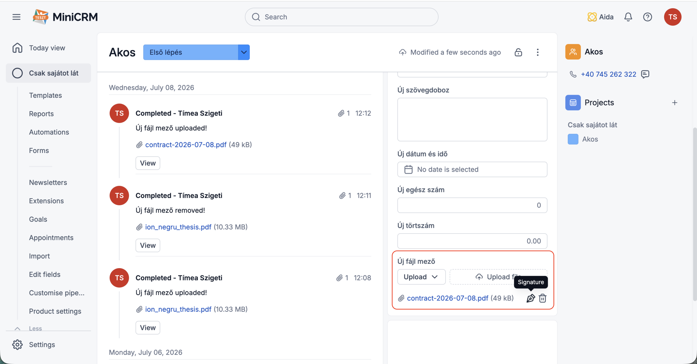Screen dimensions: 697x364
Task: Open Customise pipeline in the sidebar
Action: pos(57,293)
